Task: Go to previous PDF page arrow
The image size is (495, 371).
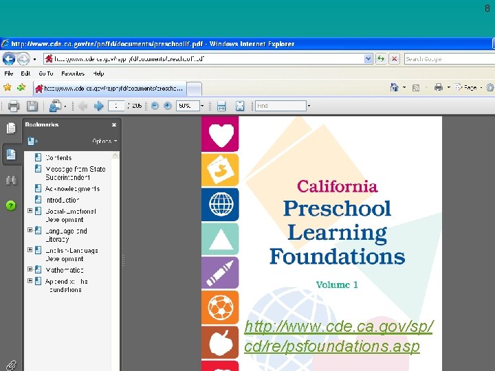Action: (83, 106)
